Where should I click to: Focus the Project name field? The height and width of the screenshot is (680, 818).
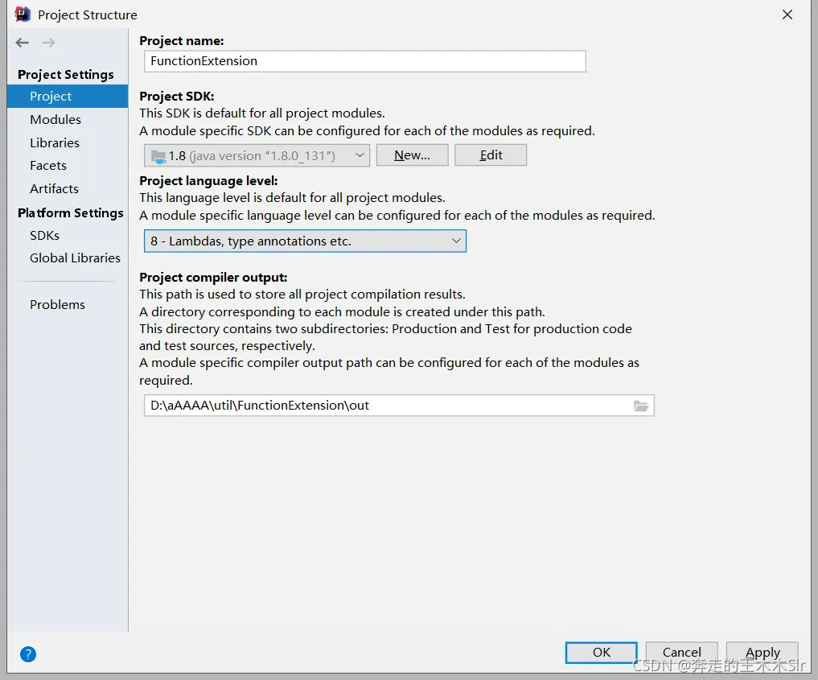[364, 61]
